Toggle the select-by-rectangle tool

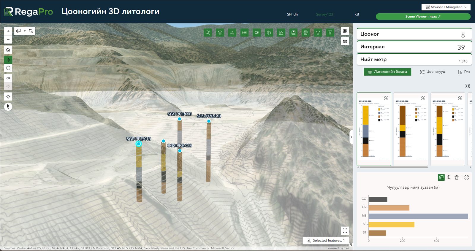pos(19,31)
